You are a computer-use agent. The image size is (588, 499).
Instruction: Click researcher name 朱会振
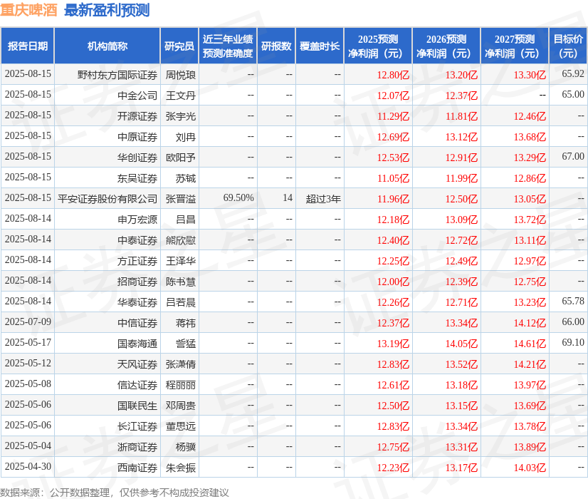[x=181, y=468]
